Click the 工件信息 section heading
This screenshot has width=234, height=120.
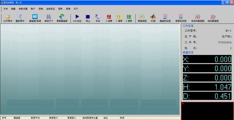coord(188,26)
